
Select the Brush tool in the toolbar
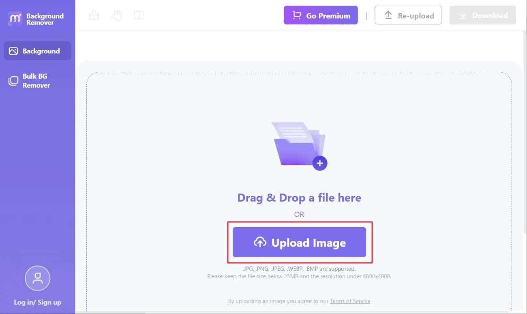[94, 15]
